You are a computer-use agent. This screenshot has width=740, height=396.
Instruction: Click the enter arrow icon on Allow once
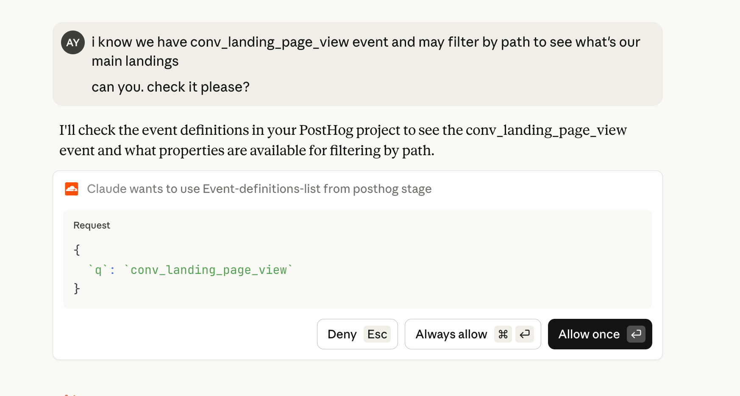point(636,335)
